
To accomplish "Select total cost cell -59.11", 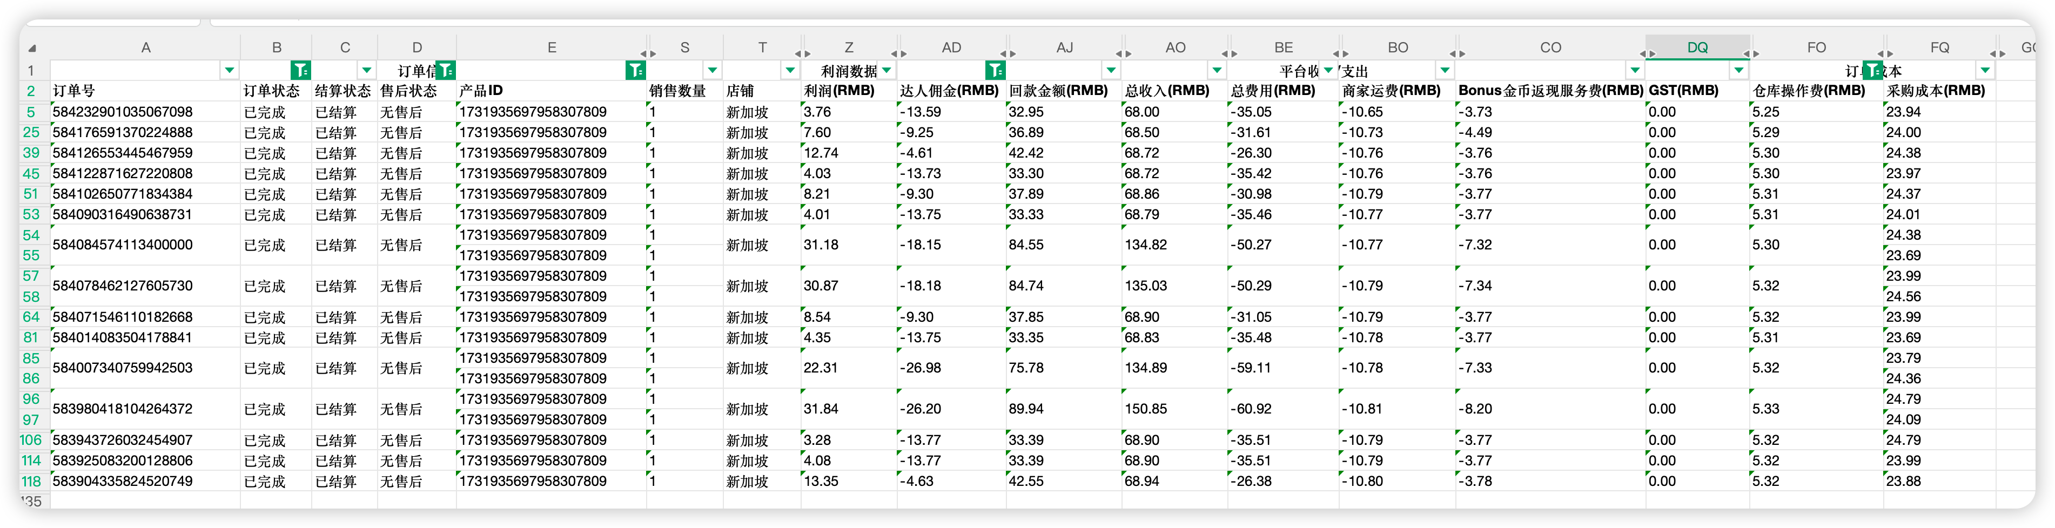I will click(x=1284, y=368).
